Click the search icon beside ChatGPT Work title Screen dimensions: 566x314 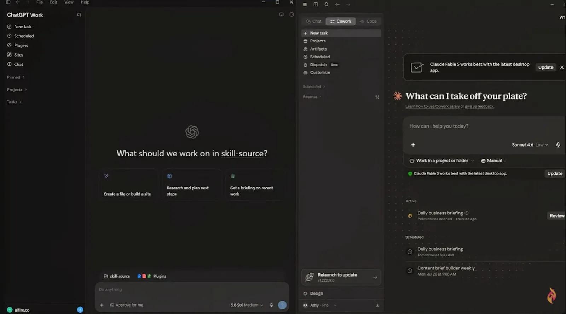(79, 15)
